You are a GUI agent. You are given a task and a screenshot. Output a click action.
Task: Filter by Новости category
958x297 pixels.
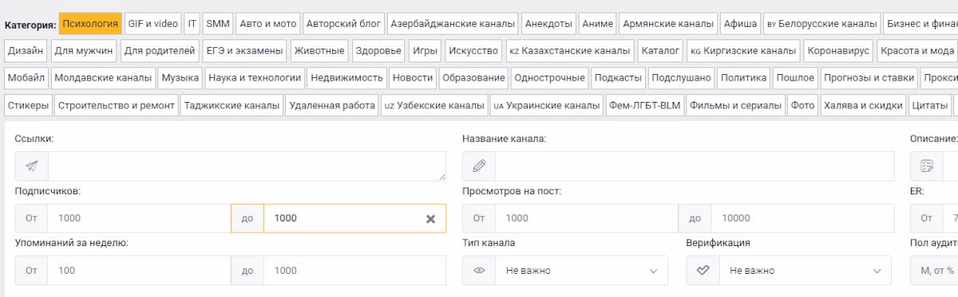[414, 78]
